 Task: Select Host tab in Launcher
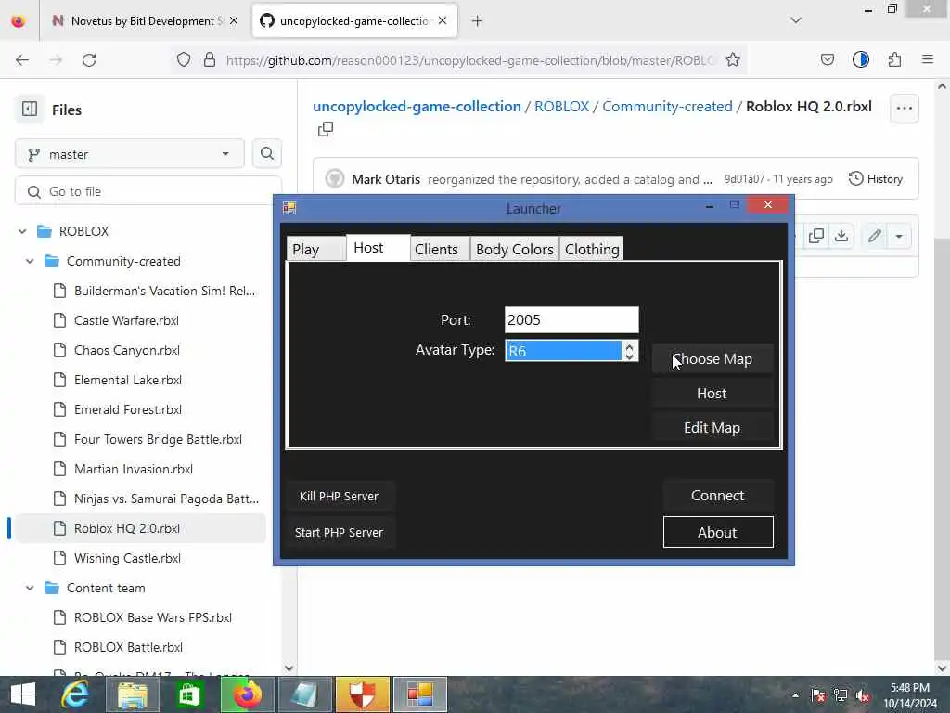click(379, 247)
